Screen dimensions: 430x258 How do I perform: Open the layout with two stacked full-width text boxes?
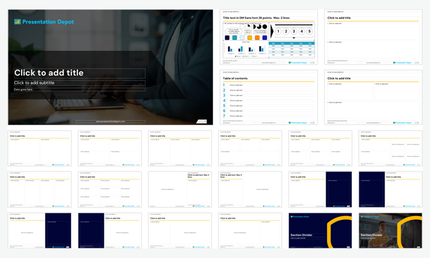(x=373, y=37)
